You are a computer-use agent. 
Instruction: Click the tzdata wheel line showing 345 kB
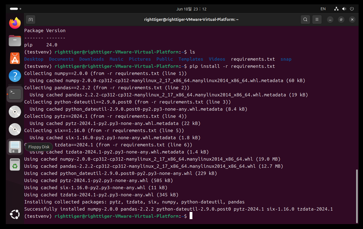click(x=101, y=195)
